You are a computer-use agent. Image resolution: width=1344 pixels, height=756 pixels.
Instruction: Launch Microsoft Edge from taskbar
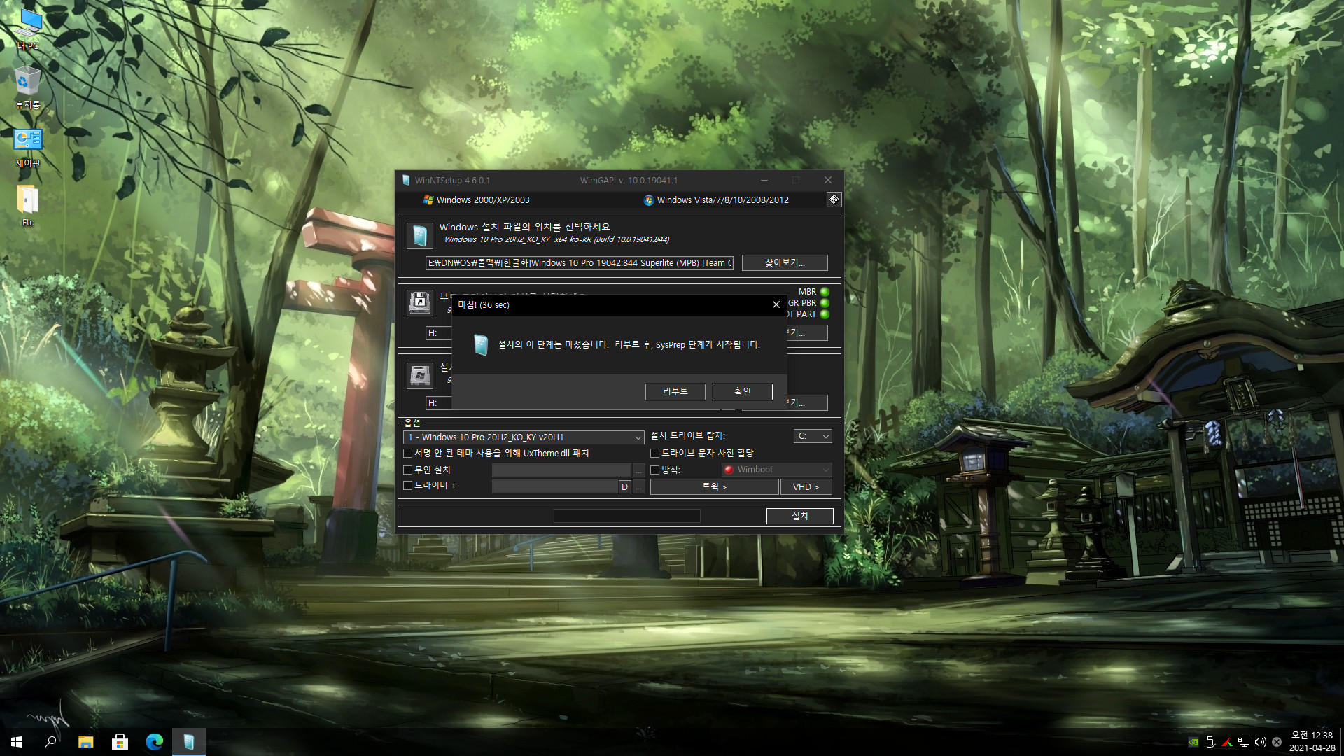pos(154,742)
